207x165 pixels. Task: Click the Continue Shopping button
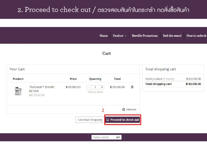90,120
